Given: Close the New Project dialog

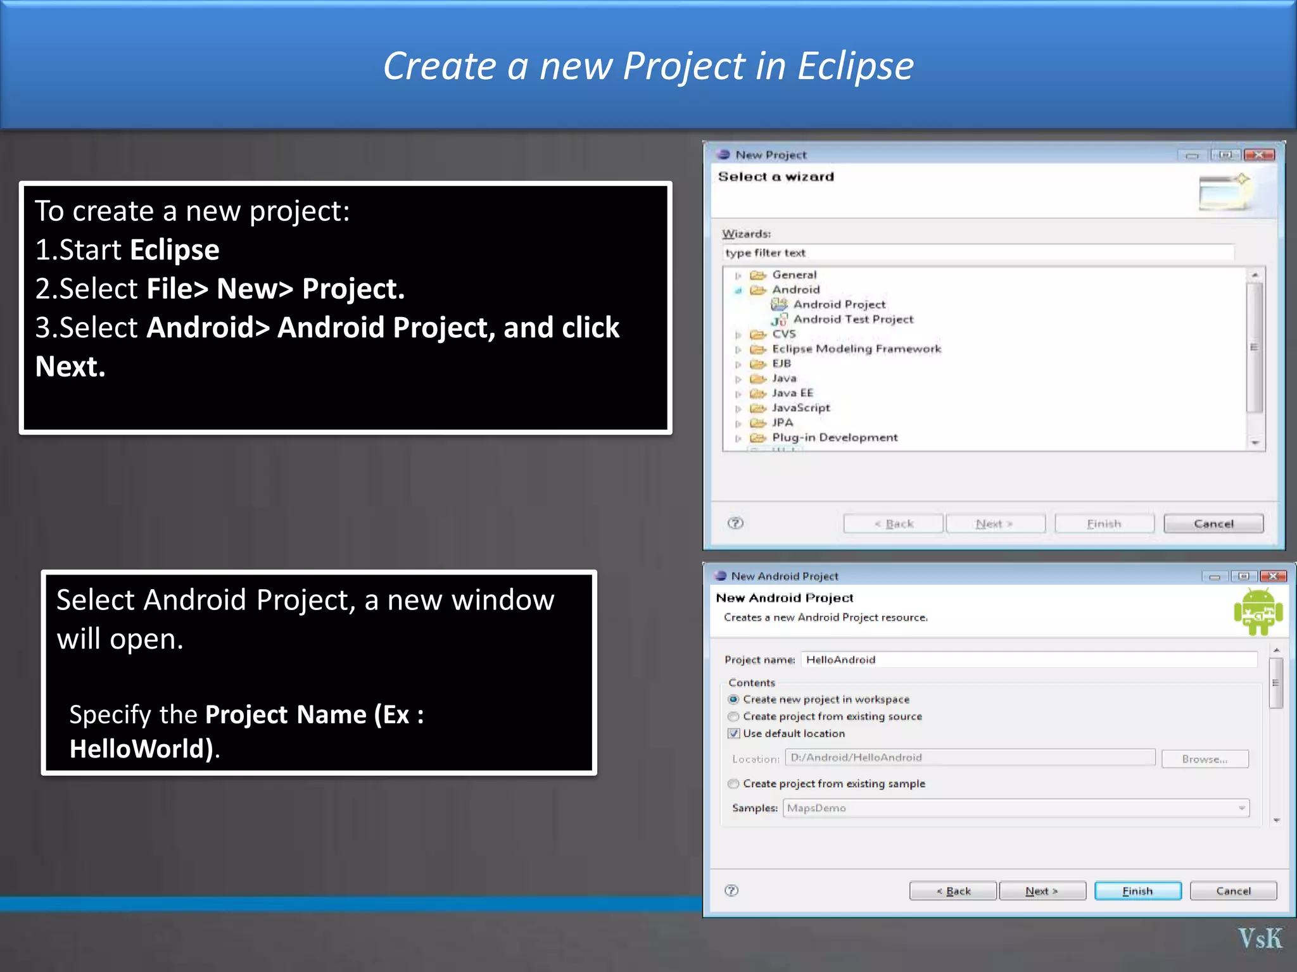Looking at the screenshot, I should (1259, 155).
